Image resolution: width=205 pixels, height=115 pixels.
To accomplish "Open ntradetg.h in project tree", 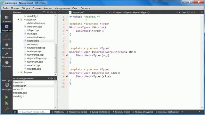I will [33, 16].
